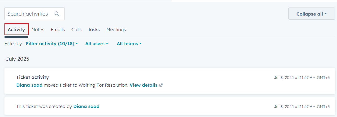Expand the All teams filter dropdown

point(129,44)
